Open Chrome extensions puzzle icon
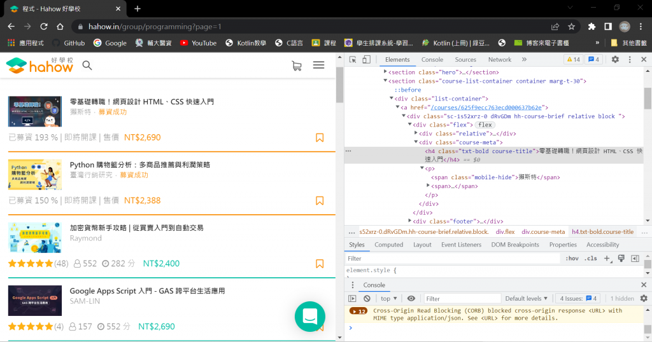 pos(592,27)
